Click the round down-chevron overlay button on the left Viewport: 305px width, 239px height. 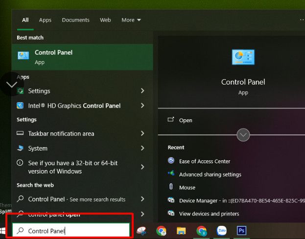coord(12,84)
